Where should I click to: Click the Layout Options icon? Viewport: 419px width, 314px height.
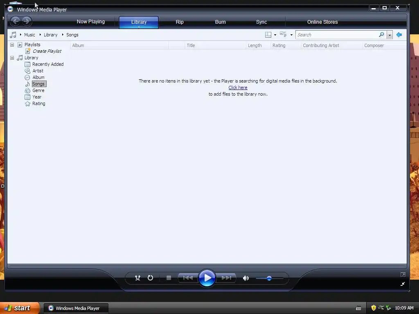(x=268, y=35)
